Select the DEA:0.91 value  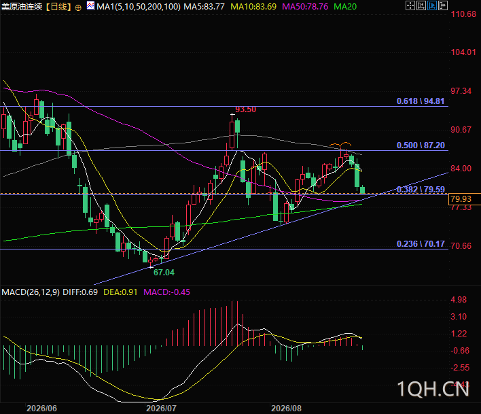[120, 292]
